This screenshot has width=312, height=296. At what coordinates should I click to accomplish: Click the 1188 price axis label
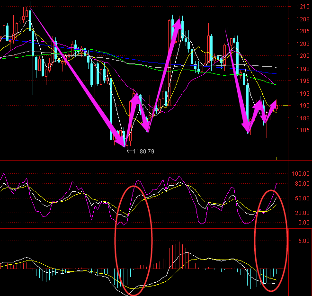303,118
